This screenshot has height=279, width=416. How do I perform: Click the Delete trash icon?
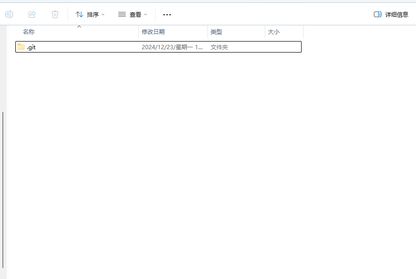[55, 14]
